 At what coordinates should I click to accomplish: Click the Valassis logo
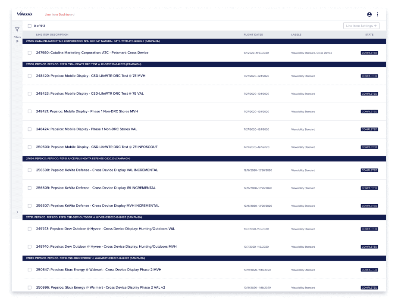pyautogui.click(x=25, y=14)
